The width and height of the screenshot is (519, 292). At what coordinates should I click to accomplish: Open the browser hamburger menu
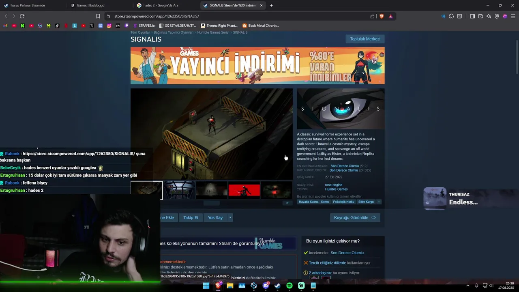[x=513, y=16]
